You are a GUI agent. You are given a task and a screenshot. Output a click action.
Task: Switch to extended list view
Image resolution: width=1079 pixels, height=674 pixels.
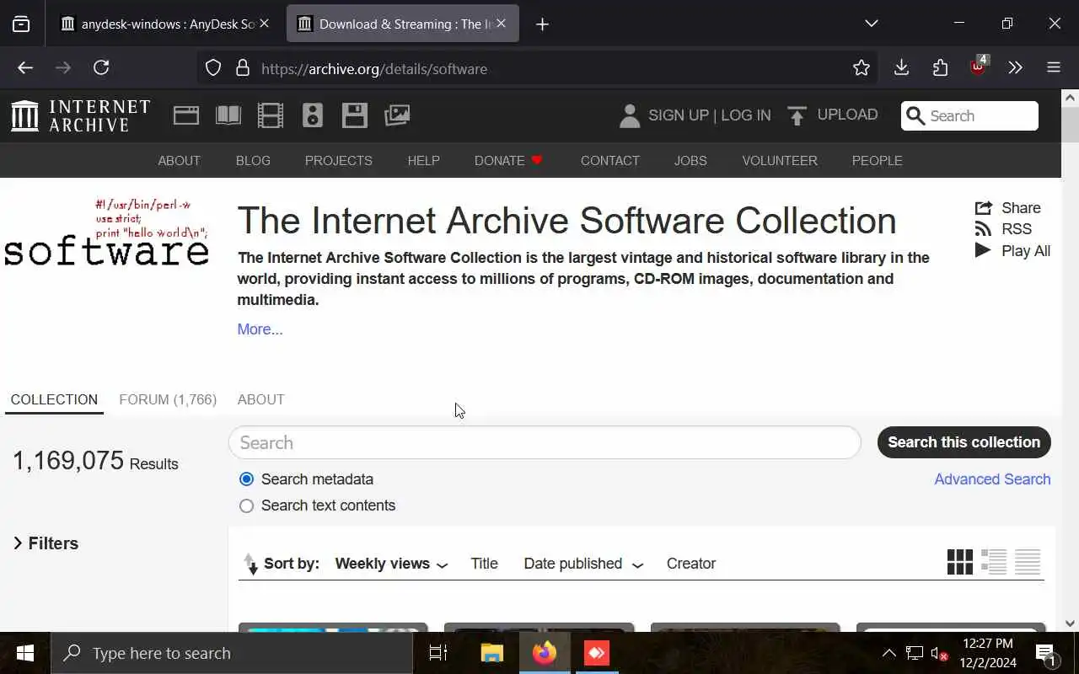point(994,562)
